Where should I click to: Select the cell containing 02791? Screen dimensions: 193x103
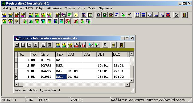pyautogui.click(x=48, y=65)
